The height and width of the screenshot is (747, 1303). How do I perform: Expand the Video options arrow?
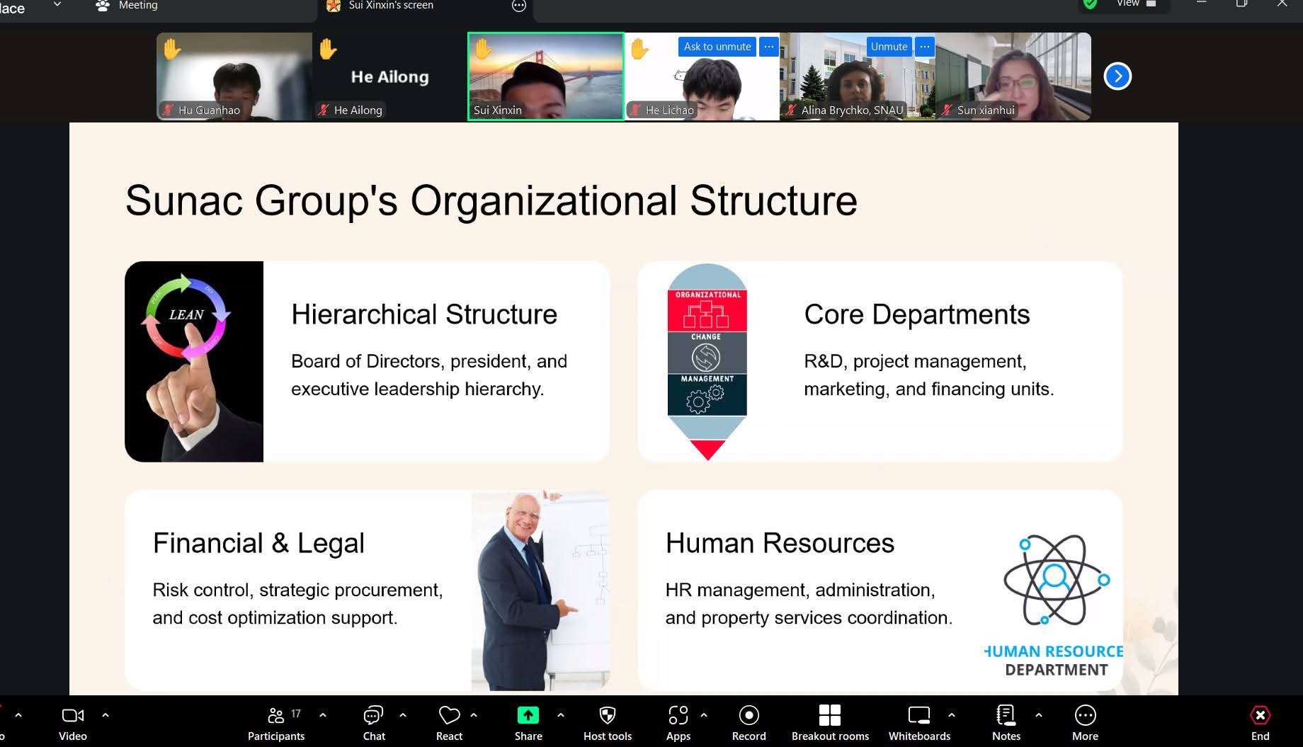[x=106, y=715]
